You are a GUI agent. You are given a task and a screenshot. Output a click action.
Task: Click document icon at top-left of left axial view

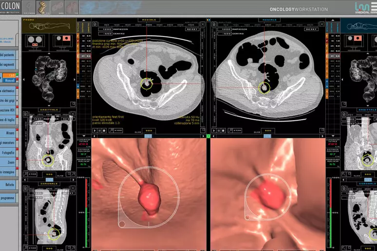coord(94,23)
